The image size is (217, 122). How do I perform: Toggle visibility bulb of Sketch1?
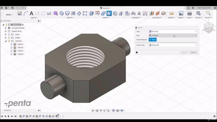pos(11,44)
